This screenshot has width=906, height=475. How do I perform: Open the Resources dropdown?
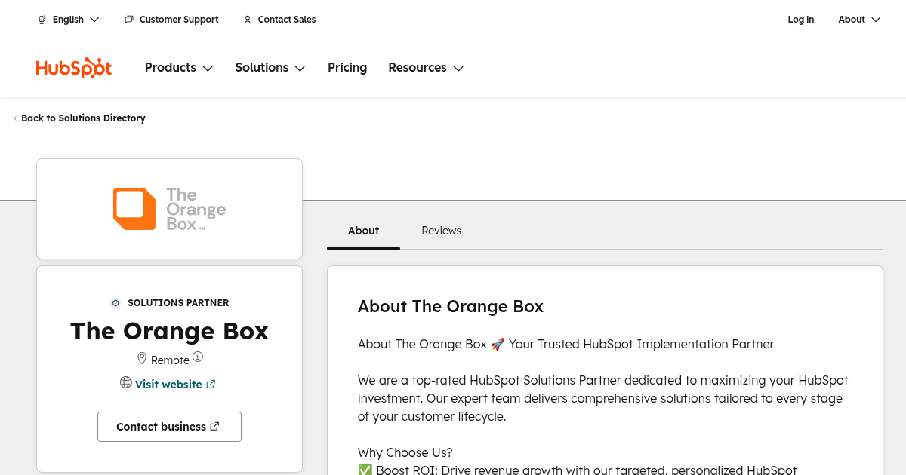point(426,68)
